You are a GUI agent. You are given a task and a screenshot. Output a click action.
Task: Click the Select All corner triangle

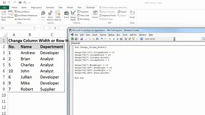(x=5, y=35)
